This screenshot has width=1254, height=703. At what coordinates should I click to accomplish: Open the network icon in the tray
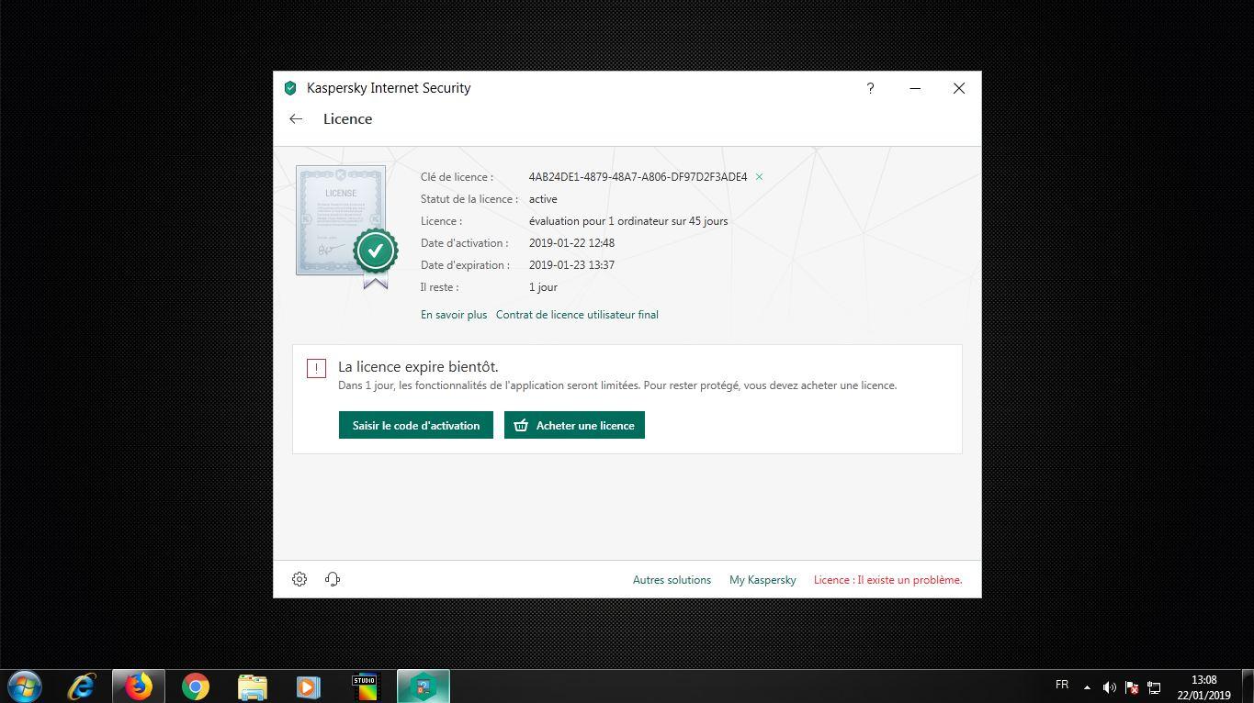[x=1154, y=686]
